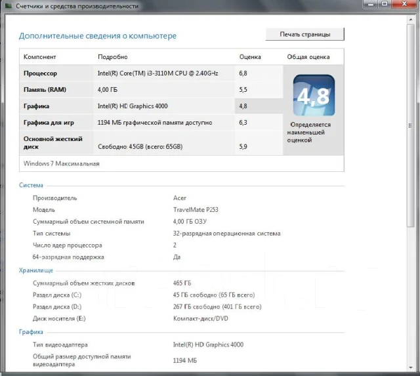Click the Свободно: 45GB (всего: 65GB) text

point(140,147)
